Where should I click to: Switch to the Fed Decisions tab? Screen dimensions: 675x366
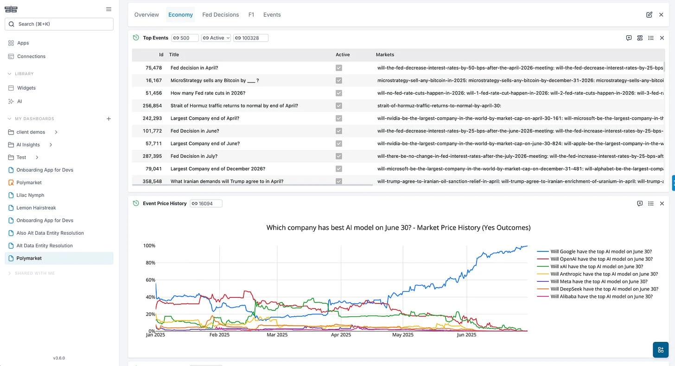coord(220,14)
